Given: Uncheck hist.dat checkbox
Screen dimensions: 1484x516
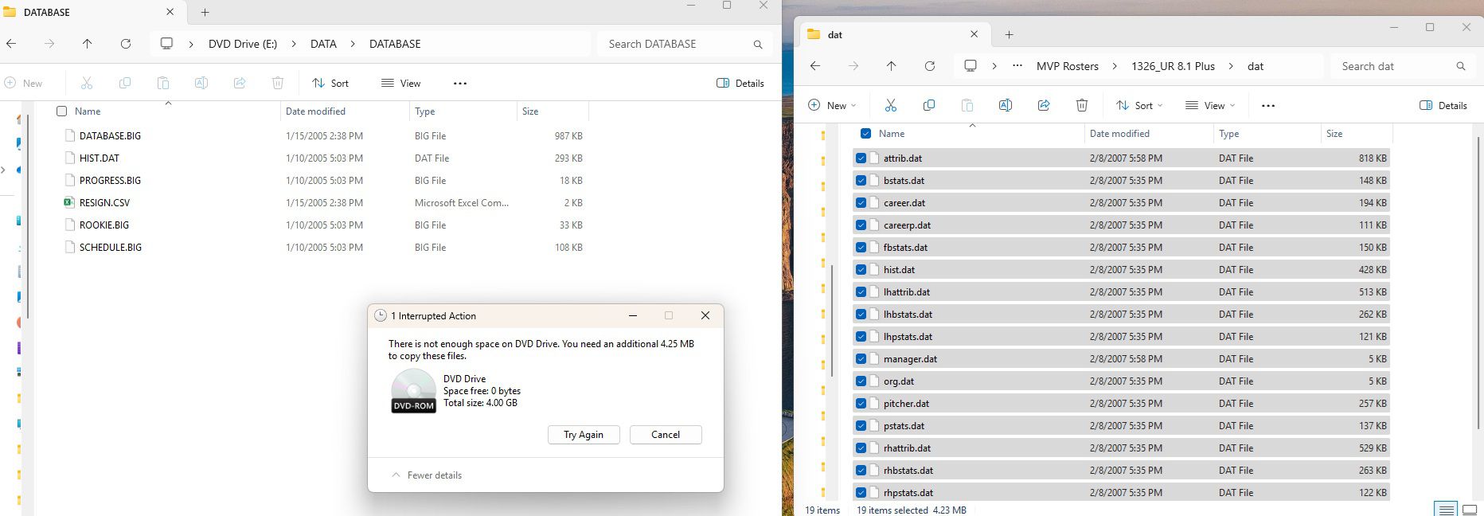Looking at the screenshot, I should point(861,270).
